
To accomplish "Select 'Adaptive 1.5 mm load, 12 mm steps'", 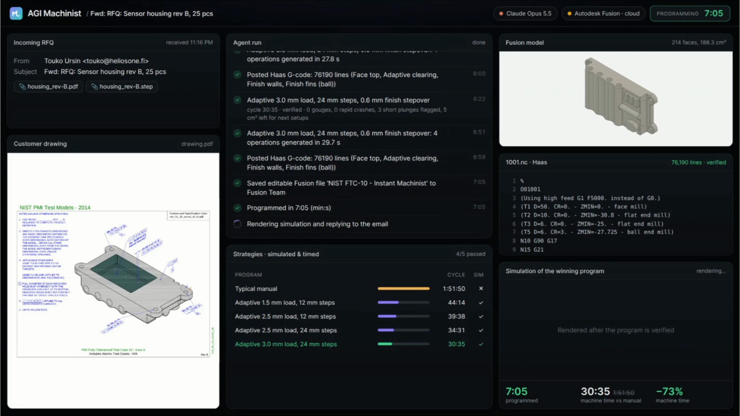I will click(359, 302).
